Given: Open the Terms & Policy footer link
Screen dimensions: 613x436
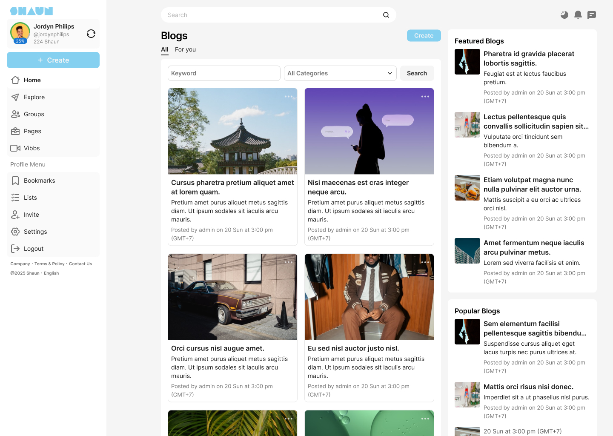Looking at the screenshot, I should tap(49, 264).
